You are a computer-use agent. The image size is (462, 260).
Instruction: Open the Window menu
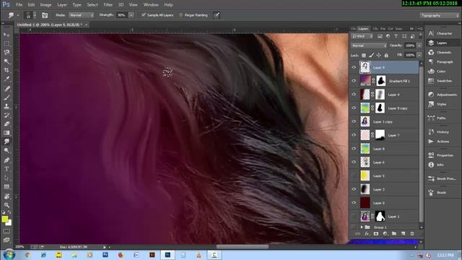tap(151, 5)
